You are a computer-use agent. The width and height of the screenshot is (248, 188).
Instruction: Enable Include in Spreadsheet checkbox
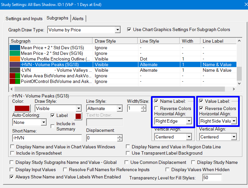pos(12,153)
